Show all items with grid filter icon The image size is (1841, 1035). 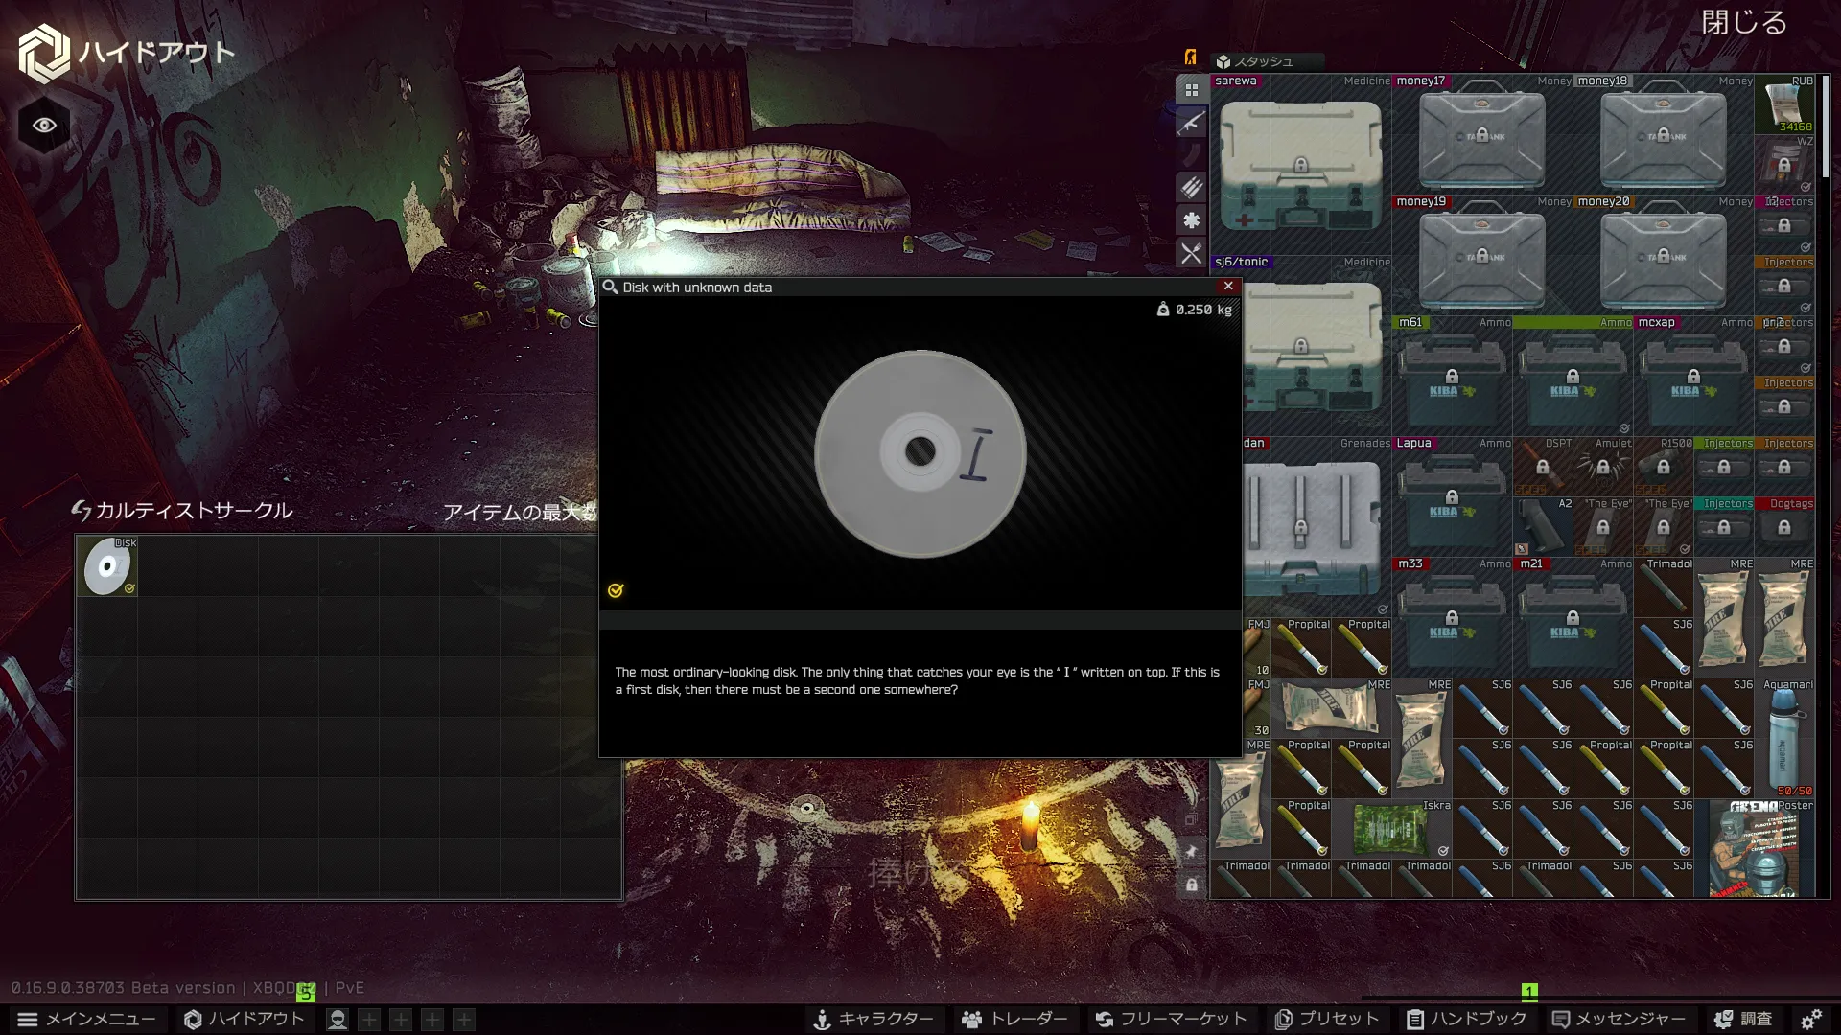tap(1191, 90)
